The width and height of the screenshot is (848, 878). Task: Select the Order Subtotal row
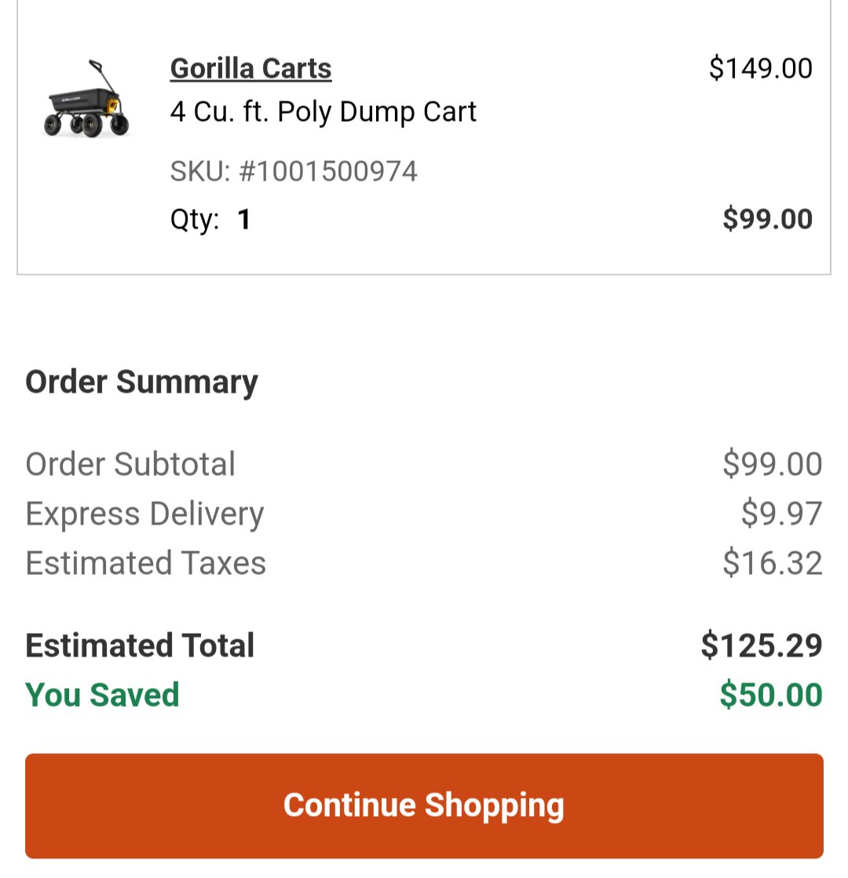point(130,464)
